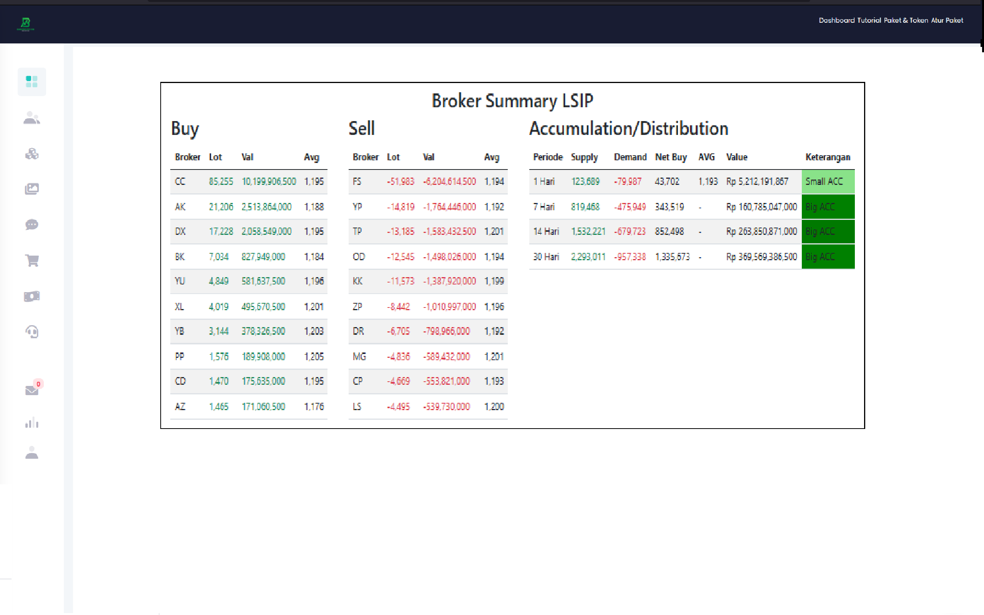Click the shopping cart sidebar icon
Viewport: 984px width, 615px height.
32,260
